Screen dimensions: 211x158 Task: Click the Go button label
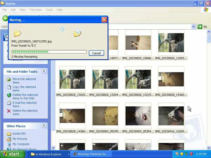(205, 27)
